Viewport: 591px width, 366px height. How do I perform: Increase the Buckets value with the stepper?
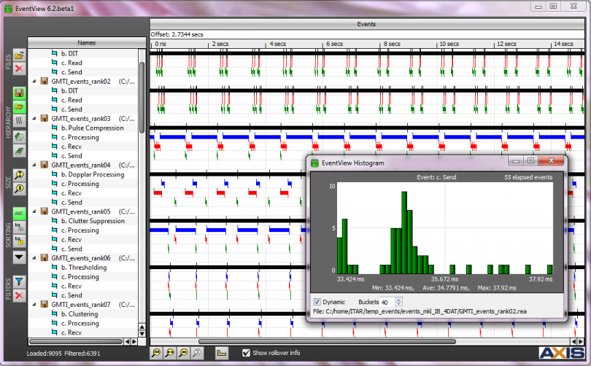click(x=398, y=300)
